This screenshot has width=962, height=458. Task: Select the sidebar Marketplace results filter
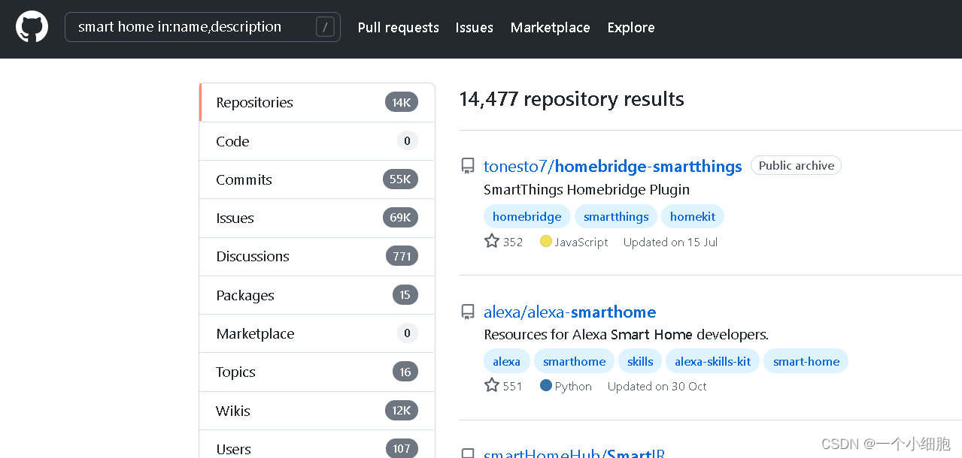coord(317,333)
